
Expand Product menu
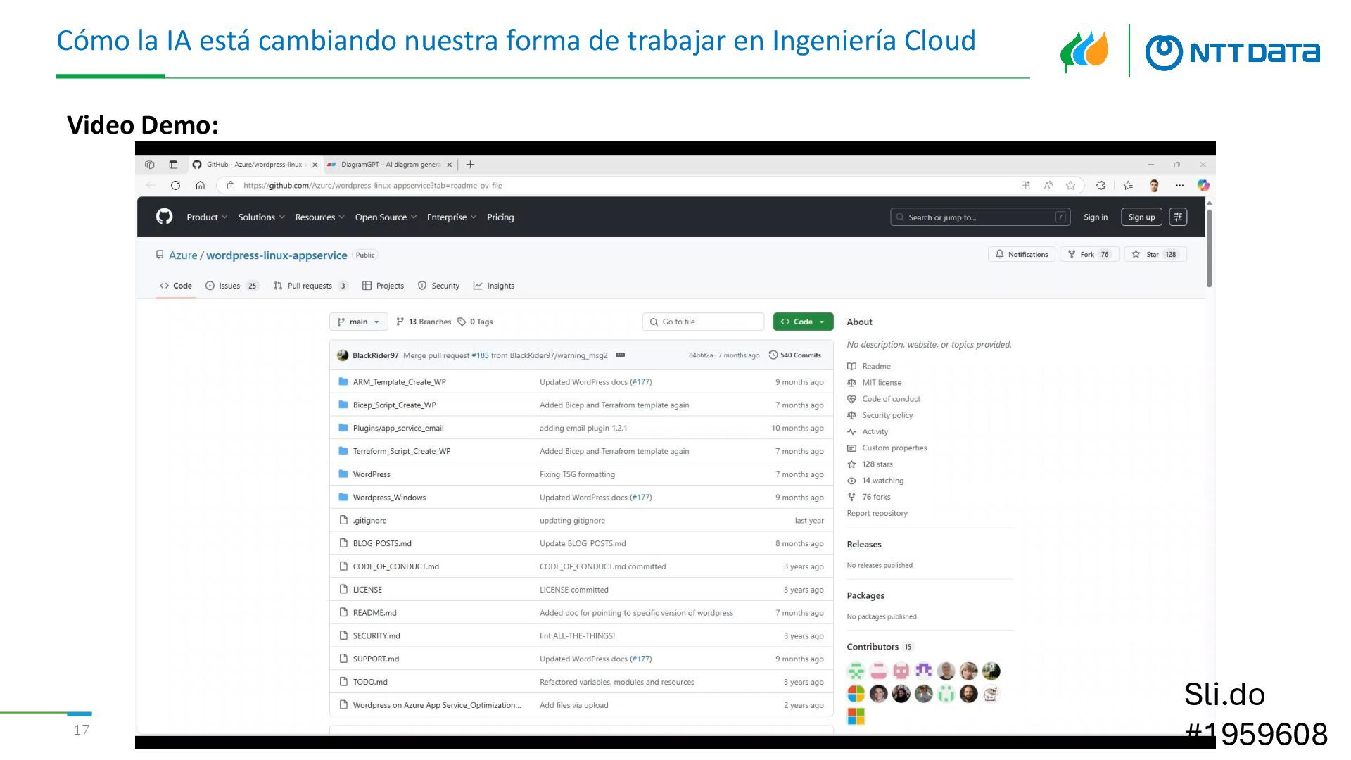click(x=207, y=217)
